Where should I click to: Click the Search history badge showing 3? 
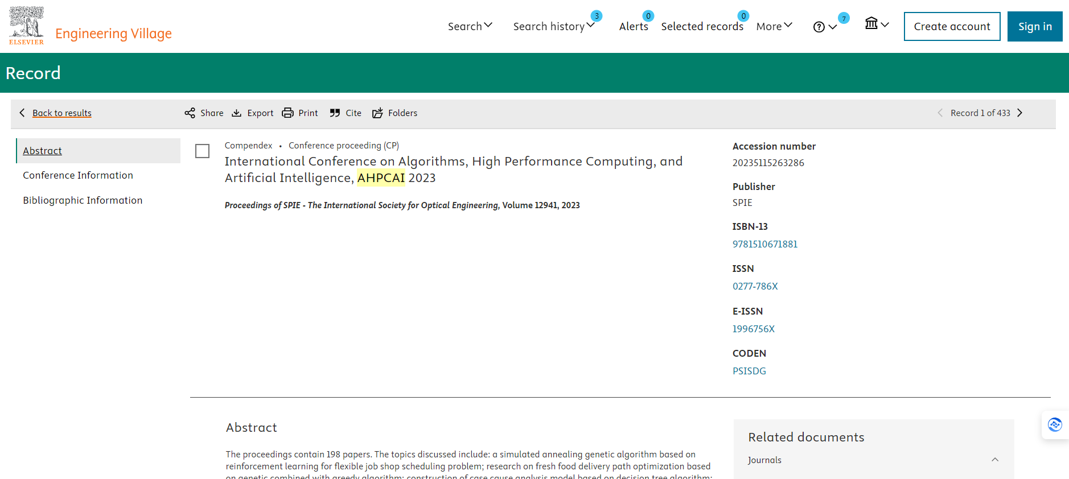[x=597, y=16]
